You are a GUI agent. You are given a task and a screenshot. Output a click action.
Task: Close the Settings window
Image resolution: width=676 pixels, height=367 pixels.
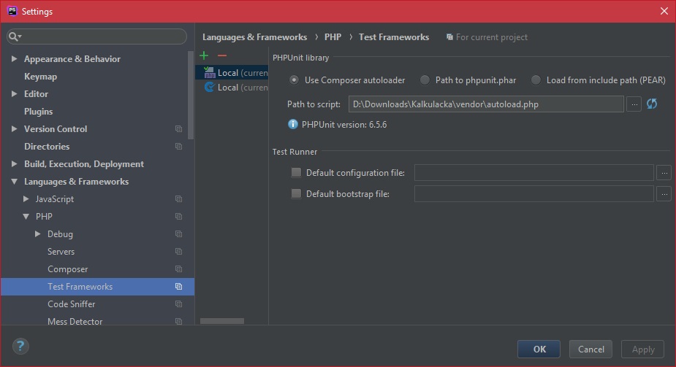point(664,11)
